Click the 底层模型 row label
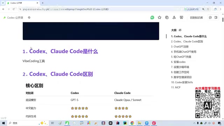Viewport: 224px width, 126px height. pos(31,100)
